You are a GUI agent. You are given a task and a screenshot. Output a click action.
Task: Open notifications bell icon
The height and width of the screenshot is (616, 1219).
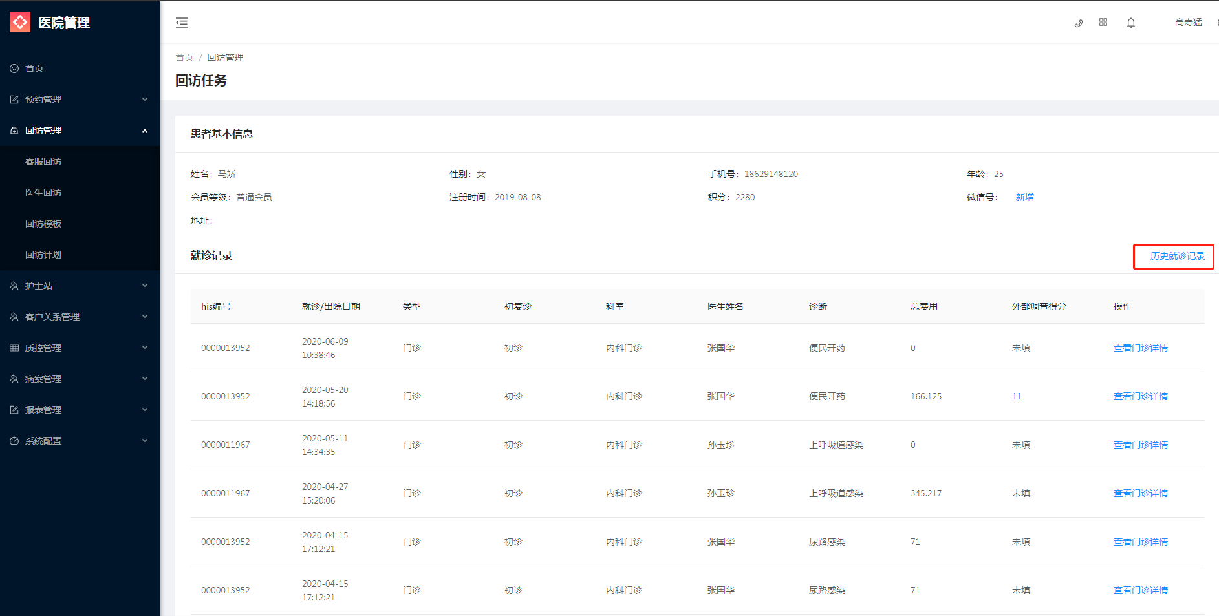pos(1131,23)
